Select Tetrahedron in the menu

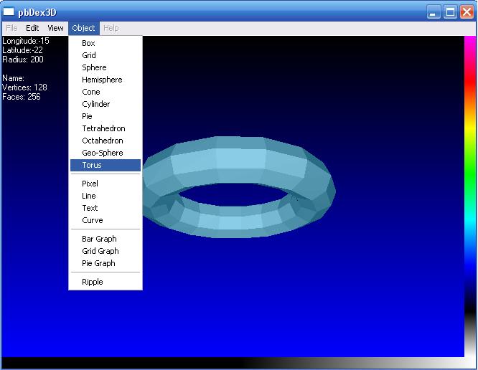click(x=103, y=128)
